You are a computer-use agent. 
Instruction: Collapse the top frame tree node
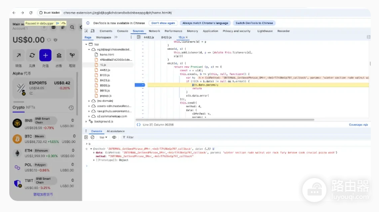point(87,44)
